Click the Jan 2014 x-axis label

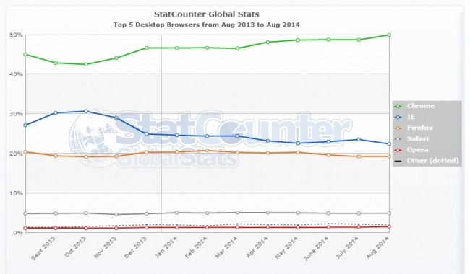pyautogui.click(x=166, y=247)
